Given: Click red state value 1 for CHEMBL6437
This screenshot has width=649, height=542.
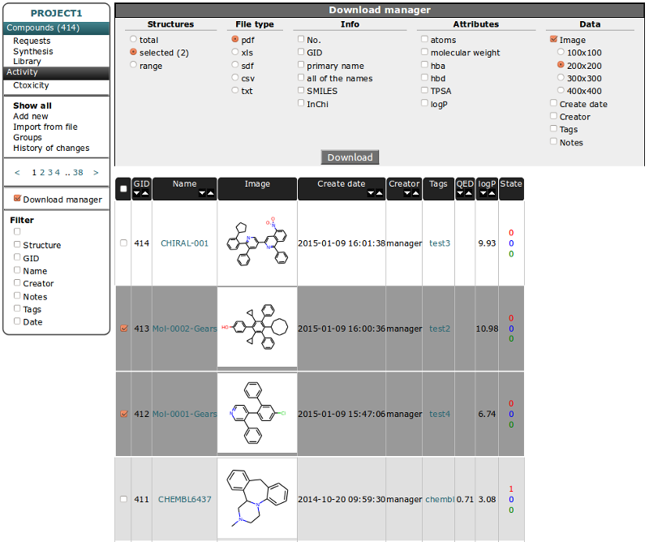Looking at the screenshot, I should tap(511, 489).
